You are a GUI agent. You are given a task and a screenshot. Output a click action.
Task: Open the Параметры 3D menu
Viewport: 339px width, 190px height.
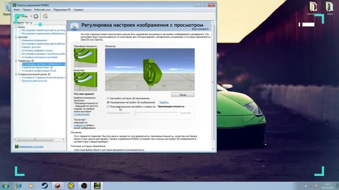pos(62,9)
